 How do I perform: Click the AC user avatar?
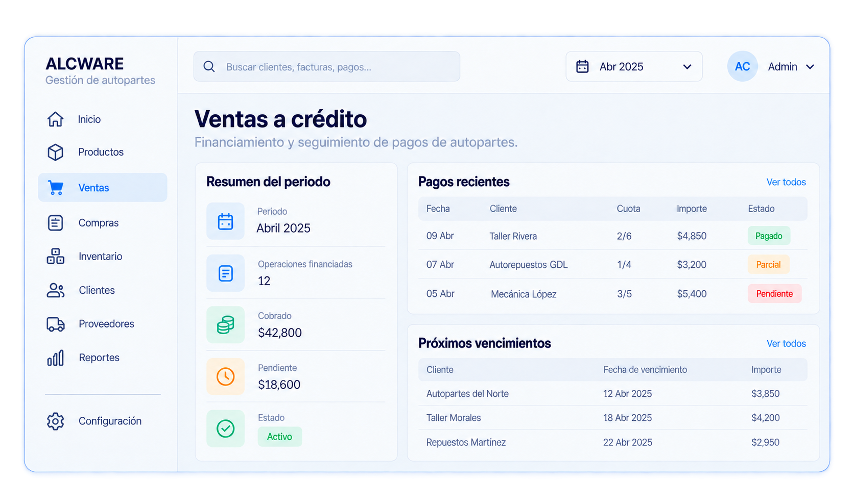coord(742,66)
